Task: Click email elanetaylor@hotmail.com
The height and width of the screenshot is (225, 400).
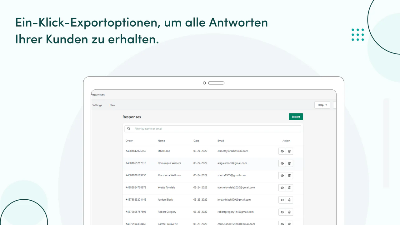Action: click(x=233, y=151)
